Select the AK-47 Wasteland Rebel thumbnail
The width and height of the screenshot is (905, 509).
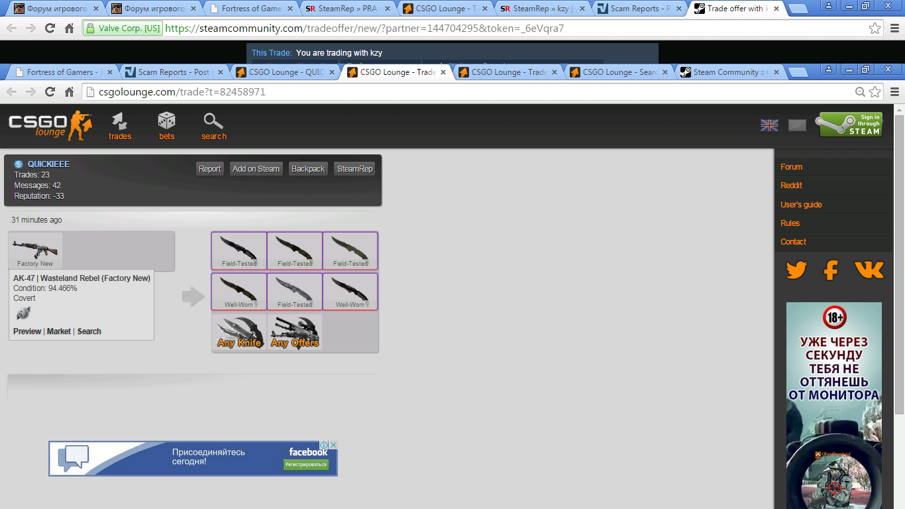36,251
